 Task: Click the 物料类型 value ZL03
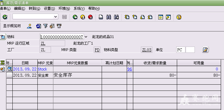pos(146,50)
